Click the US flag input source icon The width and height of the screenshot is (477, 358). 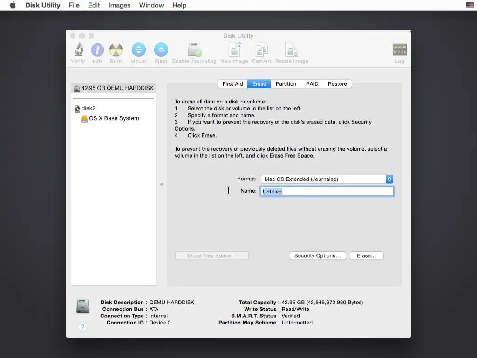pos(470,5)
